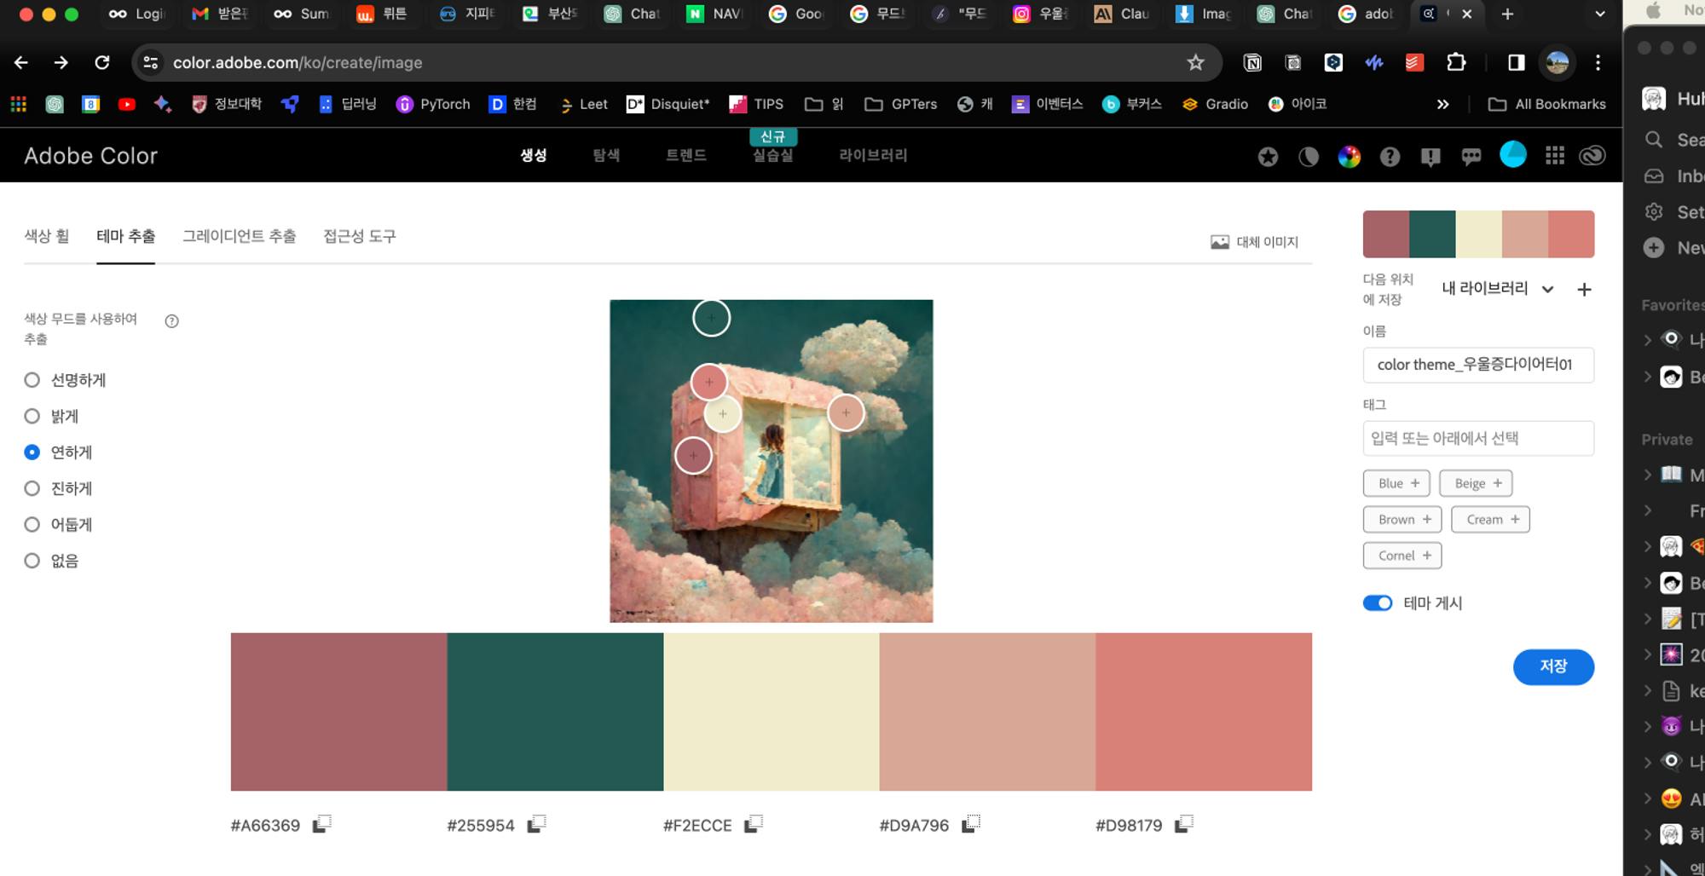Open the Creative Cloud icon

(1592, 156)
